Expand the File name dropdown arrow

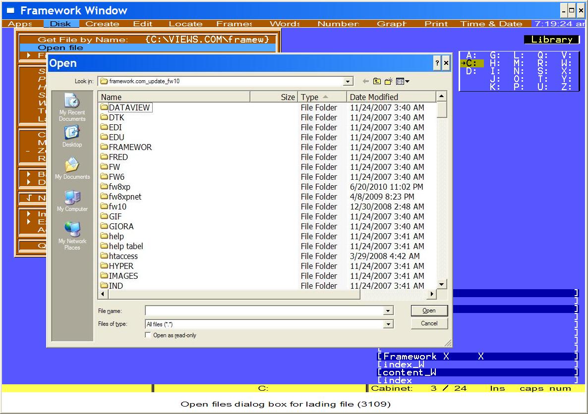(388, 310)
